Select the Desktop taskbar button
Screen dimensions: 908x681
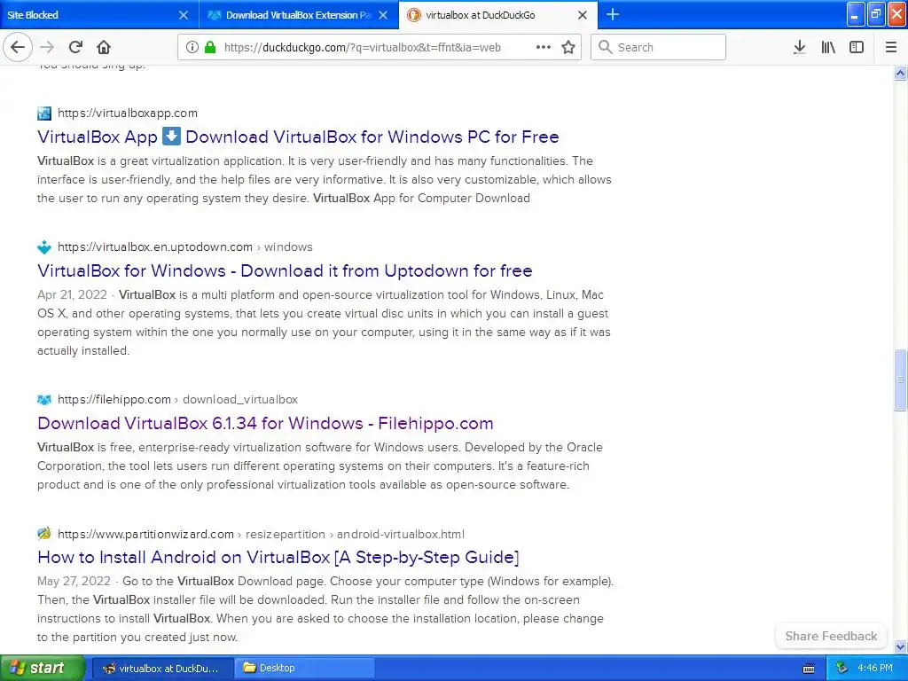click(x=305, y=669)
